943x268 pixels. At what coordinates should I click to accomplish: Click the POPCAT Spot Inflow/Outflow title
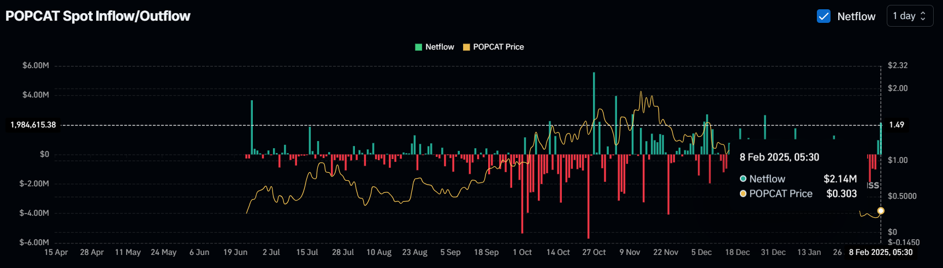98,16
